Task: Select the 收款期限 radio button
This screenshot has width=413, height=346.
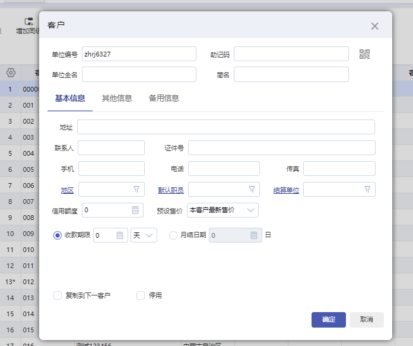Action: pyautogui.click(x=58, y=235)
